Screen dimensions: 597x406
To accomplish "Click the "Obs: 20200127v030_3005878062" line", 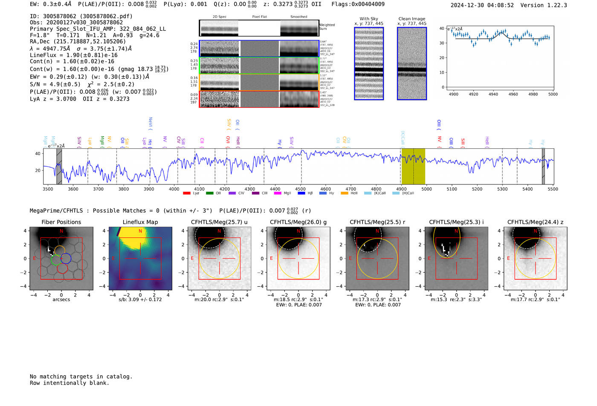I will (76, 23).
